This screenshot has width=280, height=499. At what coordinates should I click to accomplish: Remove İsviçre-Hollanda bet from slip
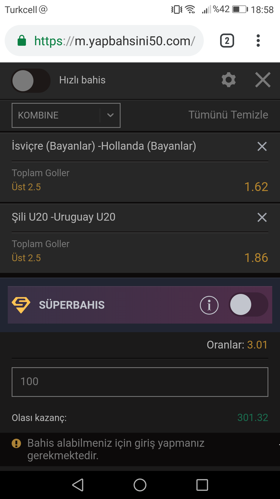coord(262,146)
